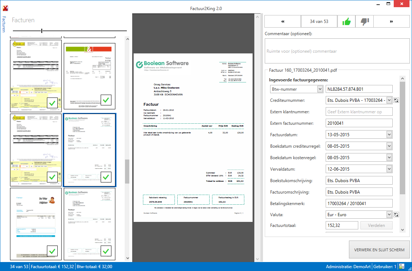Refresh the Valuta list

pos(396,214)
